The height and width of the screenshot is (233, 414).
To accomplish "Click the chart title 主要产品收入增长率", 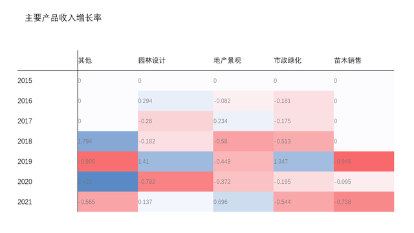I will pyautogui.click(x=63, y=17).
